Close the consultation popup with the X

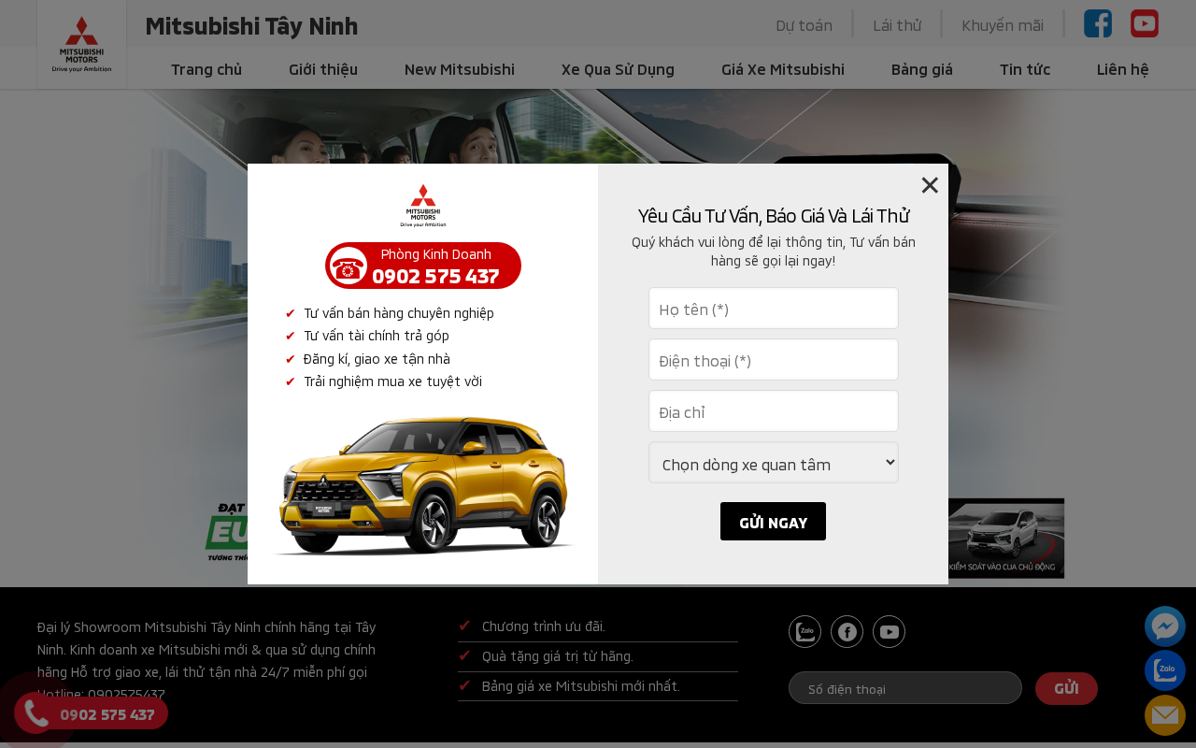pyautogui.click(x=930, y=185)
